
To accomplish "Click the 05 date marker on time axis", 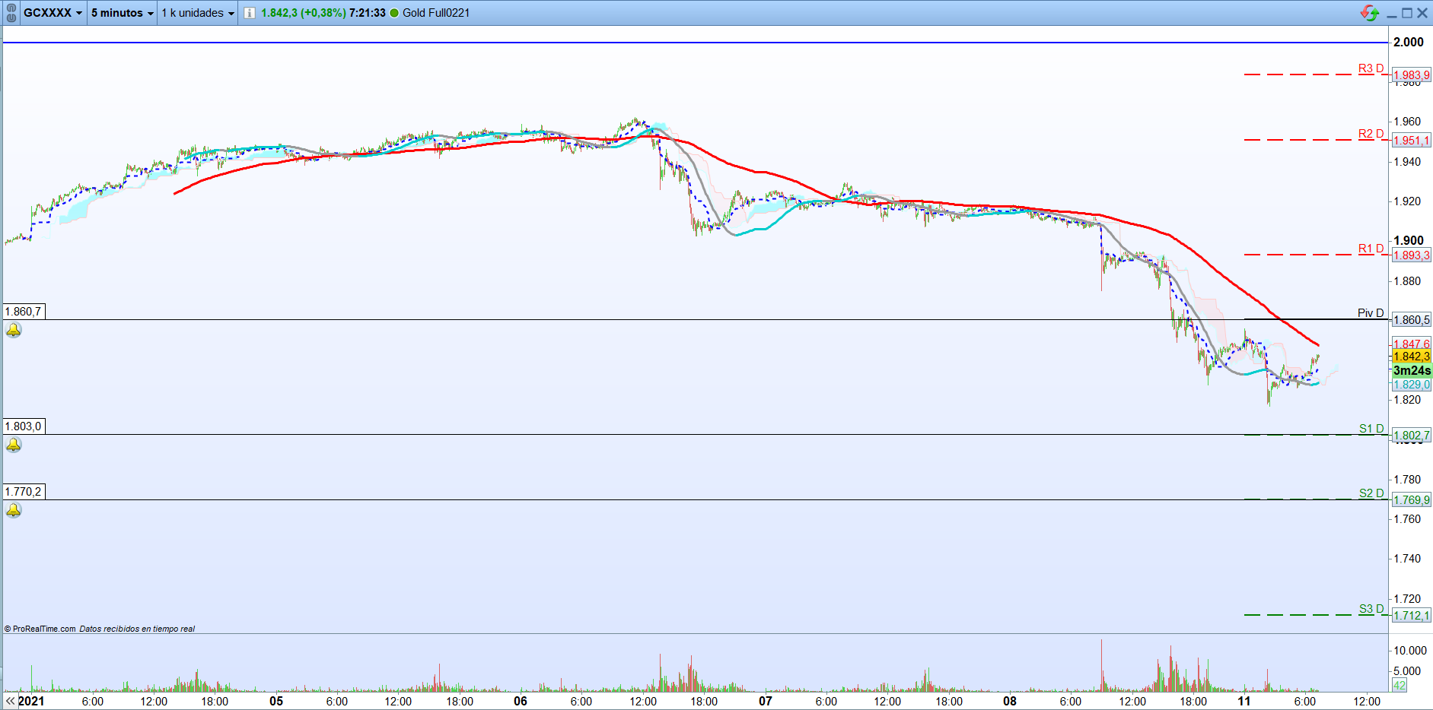I will (x=276, y=701).
